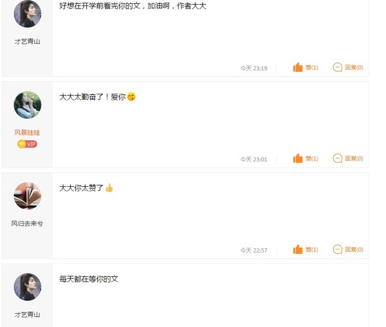The image size is (386, 327).
Task: Click 回复(0) text on 23:19 comment
Action: click(x=354, y=67)
